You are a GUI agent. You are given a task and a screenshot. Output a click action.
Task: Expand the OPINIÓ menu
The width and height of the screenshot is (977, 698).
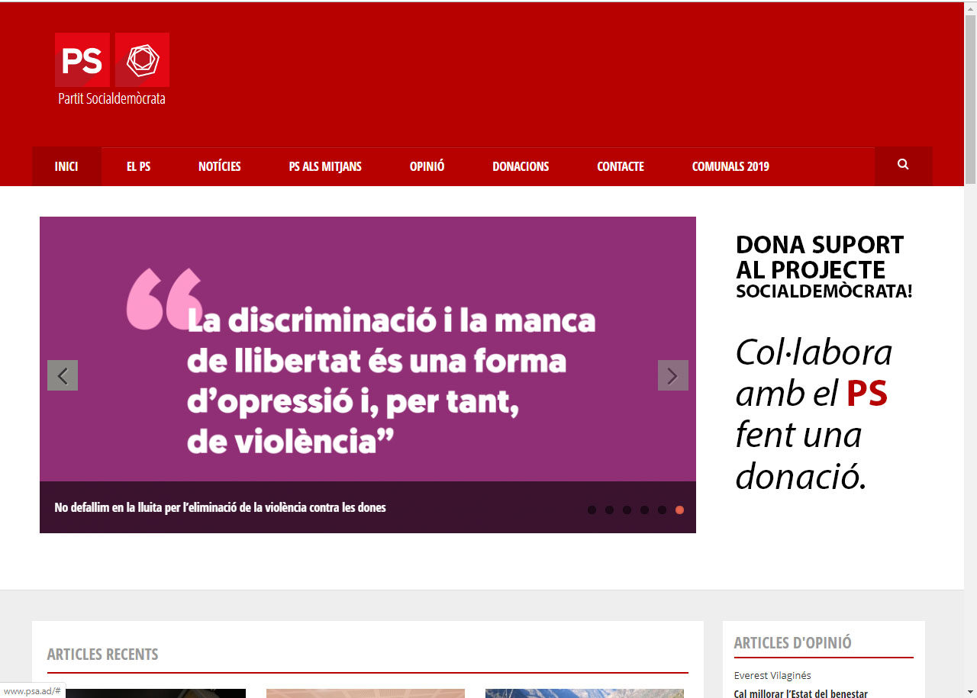427,166
